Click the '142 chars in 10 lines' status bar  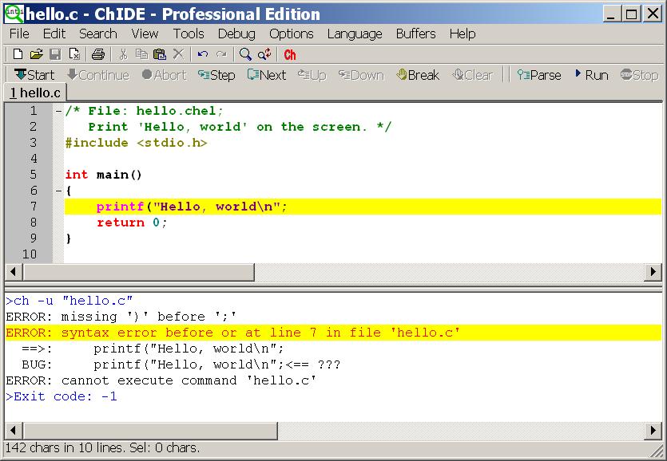(x=102, y=447)
